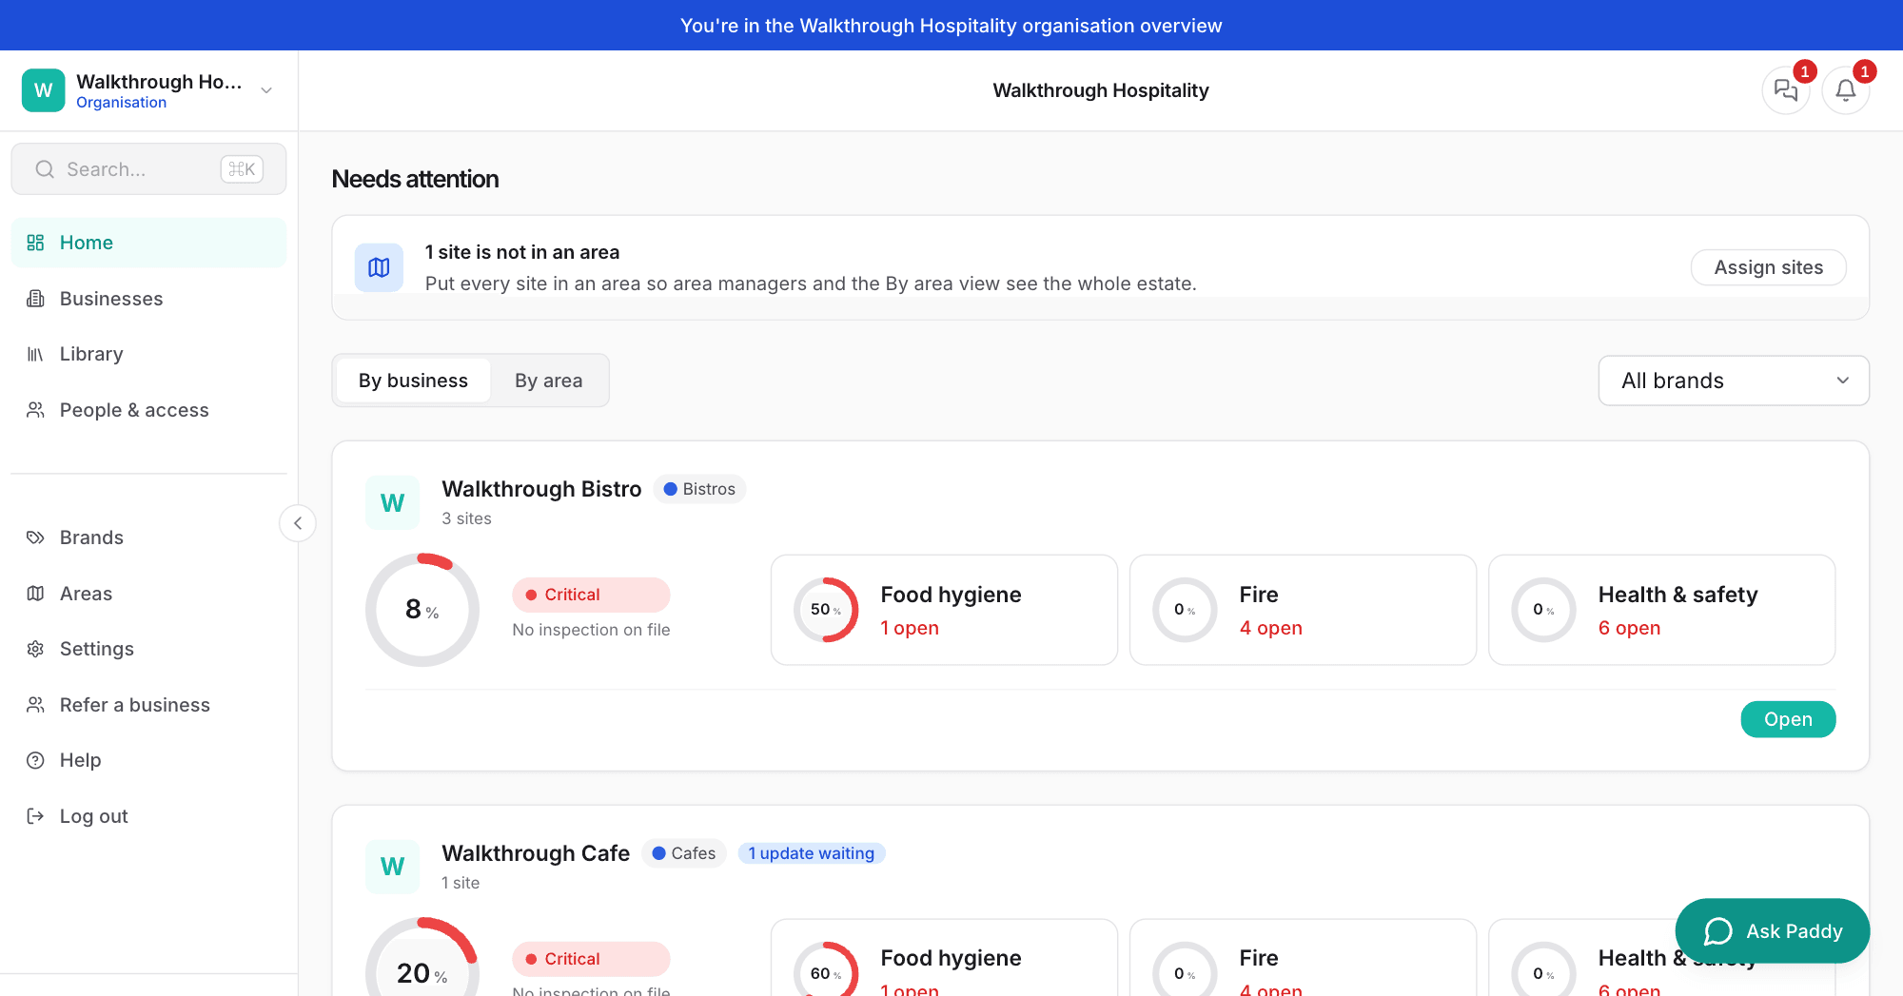This screenshot has height=996, width=1903.
Task: Switch to By area view
Action: 549,381
